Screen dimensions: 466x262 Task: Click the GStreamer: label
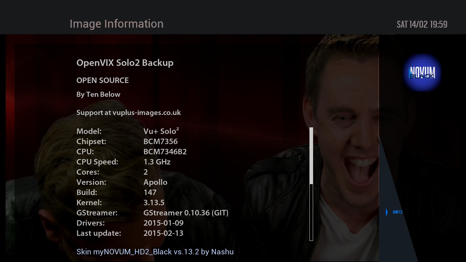[x=97, y=213]
